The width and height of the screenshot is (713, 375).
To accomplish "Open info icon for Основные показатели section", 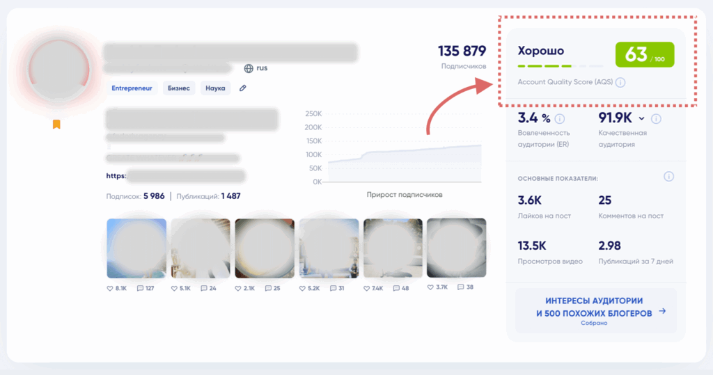I will click(x=668, y=177).
